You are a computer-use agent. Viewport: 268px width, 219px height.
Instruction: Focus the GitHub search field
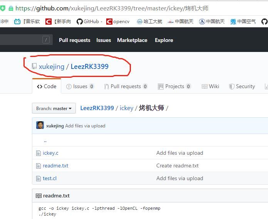pos(26,40)
